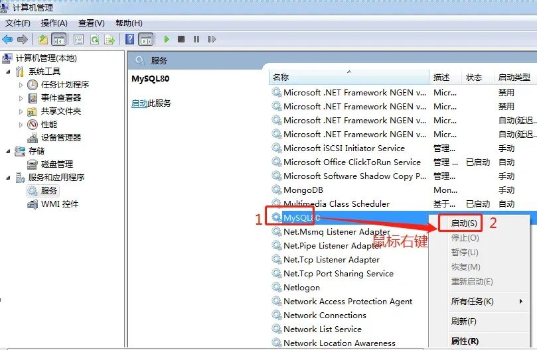Viewport: 537px width, 350px height.
Task: Collapse the 服务和应用程序 tree node
Action: (x=8, y=178)
